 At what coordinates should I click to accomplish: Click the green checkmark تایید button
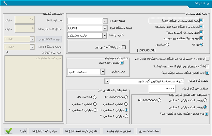pyautogui.click(x=15, y=130)
